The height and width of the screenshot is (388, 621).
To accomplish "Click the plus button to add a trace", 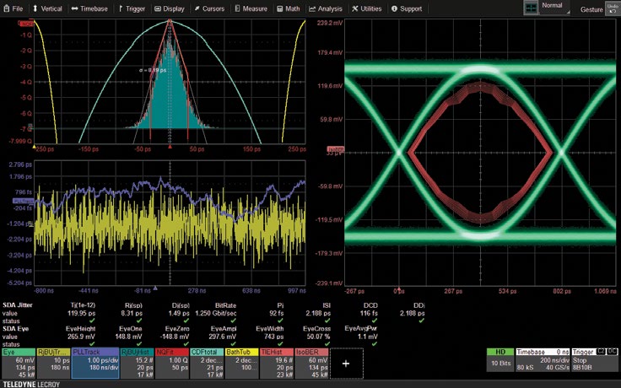I will [x=346, y=362].
